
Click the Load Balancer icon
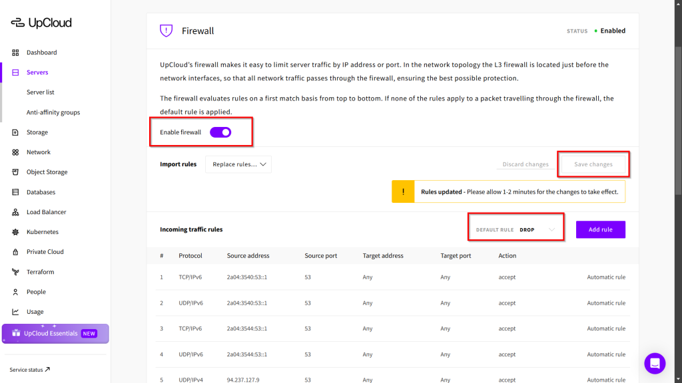click(15, 212)
